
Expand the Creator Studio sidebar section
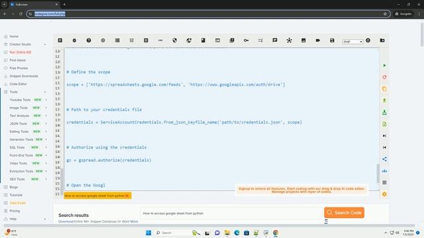coord(45,44)
